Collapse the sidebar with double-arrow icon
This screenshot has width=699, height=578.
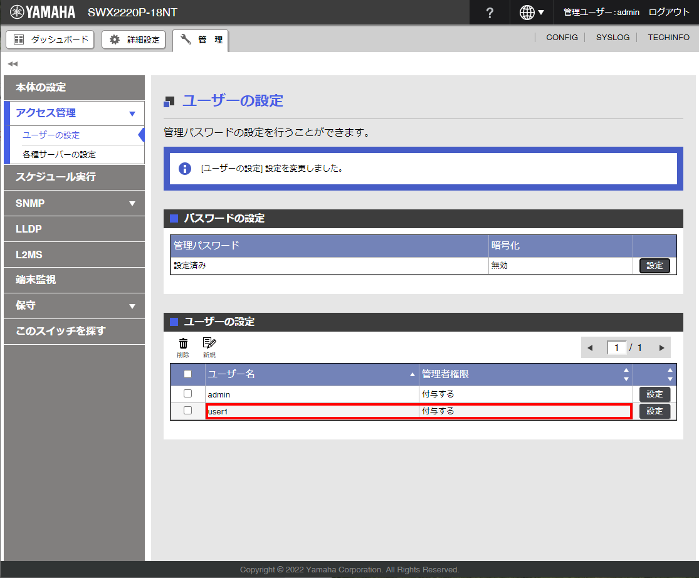click(x=13, y=64)
